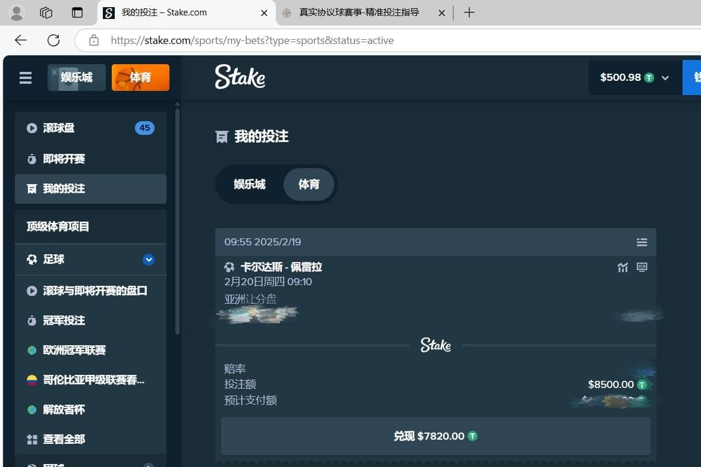The image size is (701, 467).
Task: Switch to 我的投注 – Stake.com browser tab
Action: click(x=187, y=13)
